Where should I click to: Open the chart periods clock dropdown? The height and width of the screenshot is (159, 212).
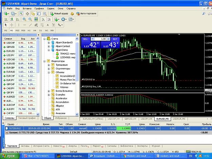64,19
